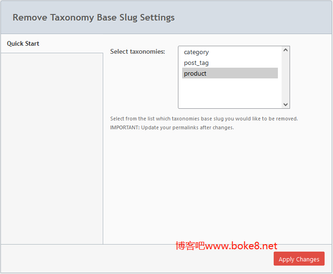Click the empty sidebar below Quick Start
This screenshot has height=274, width=333.
coord(51,149)
